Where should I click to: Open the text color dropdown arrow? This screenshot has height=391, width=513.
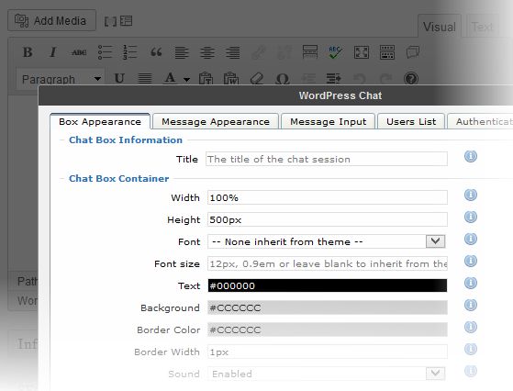click(186, 79)
